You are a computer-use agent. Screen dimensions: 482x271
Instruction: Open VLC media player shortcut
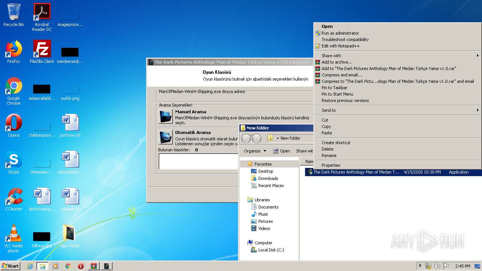[14, 239]
